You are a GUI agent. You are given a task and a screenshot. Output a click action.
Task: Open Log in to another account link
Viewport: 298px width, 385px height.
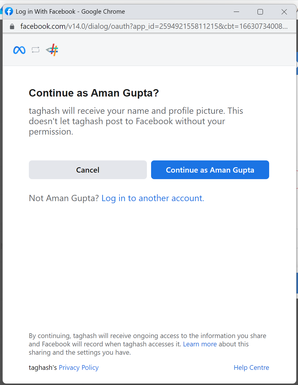click(x=153, y=198)
